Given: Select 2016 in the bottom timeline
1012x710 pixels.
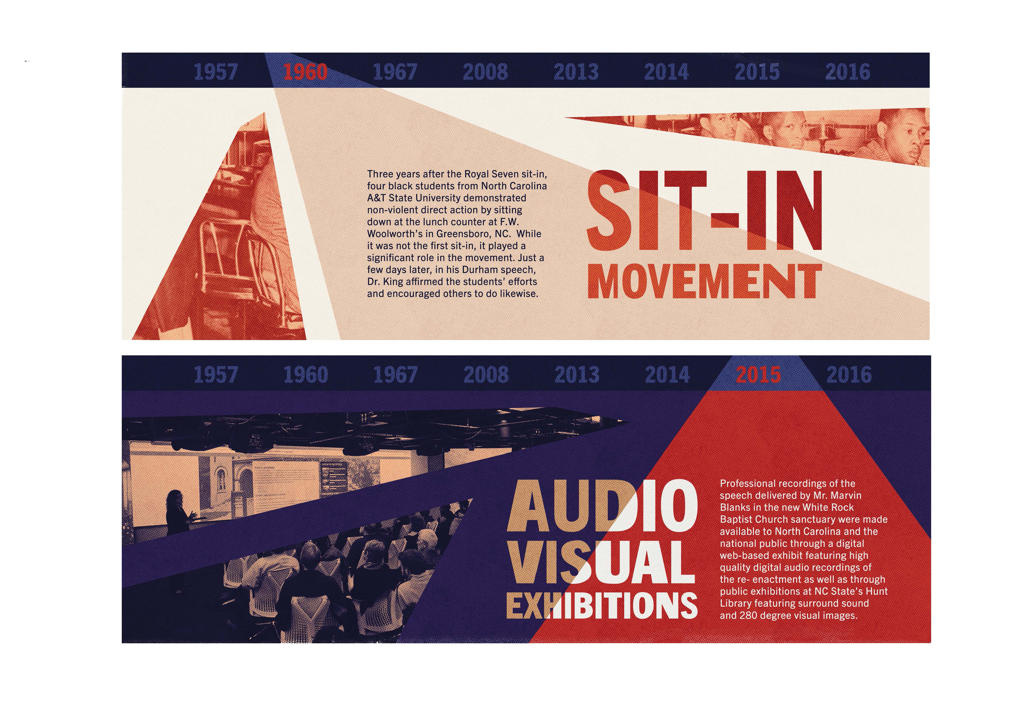Looking at the screenshot, I should click(x=849, y=375).
